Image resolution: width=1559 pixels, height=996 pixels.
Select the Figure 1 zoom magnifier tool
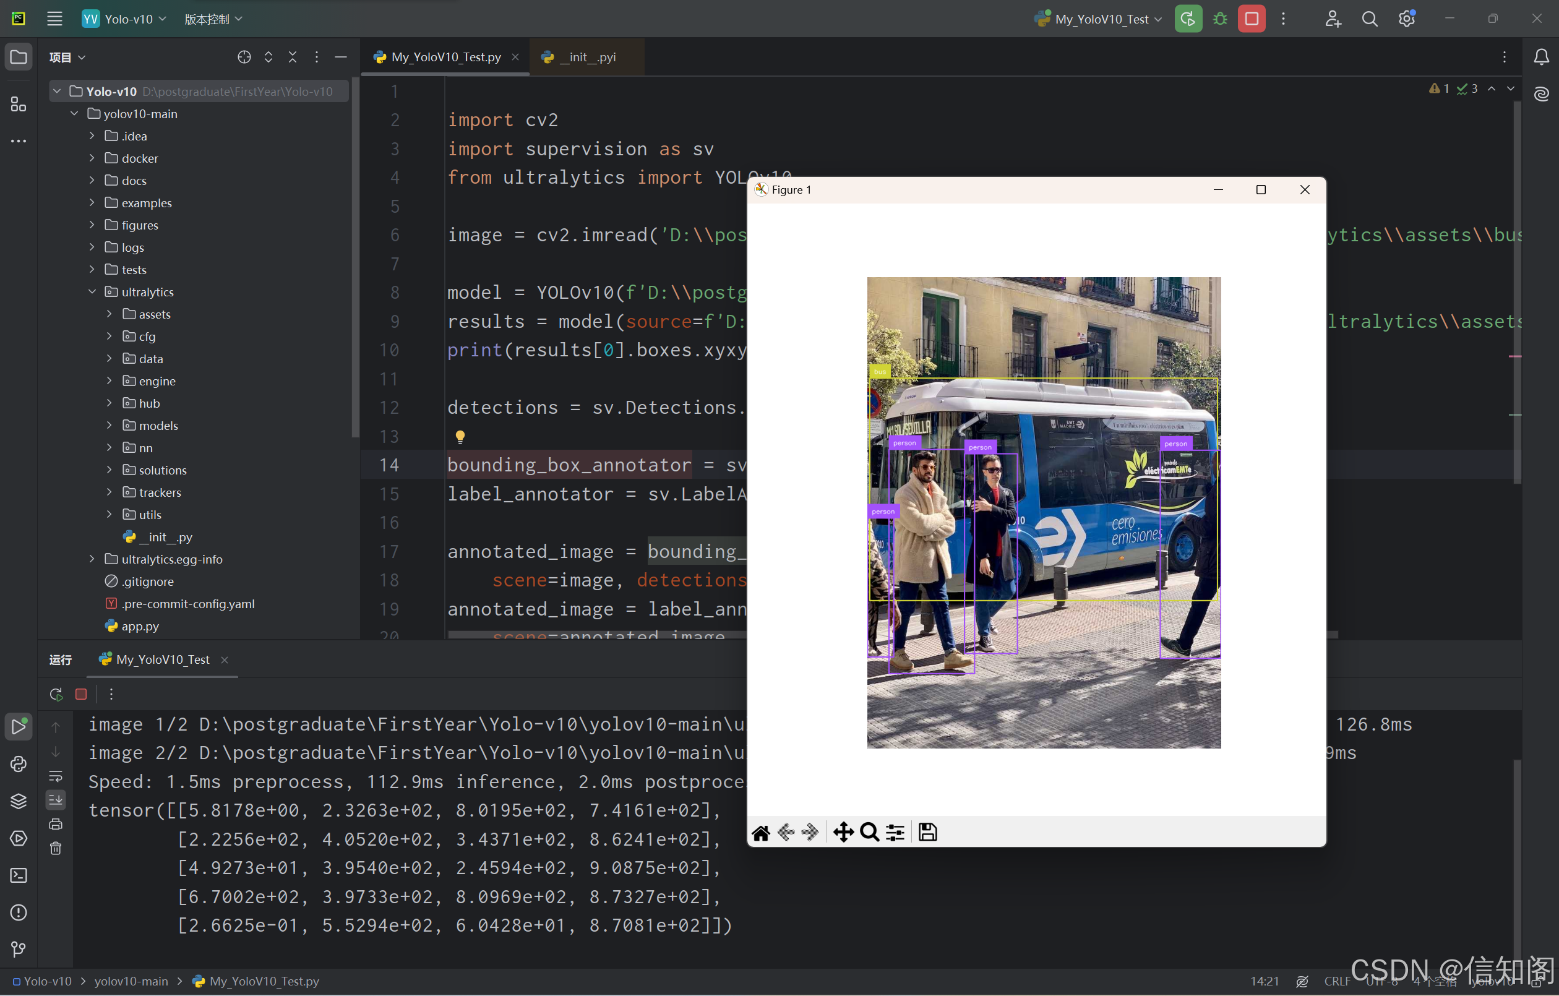click(869, 831)
